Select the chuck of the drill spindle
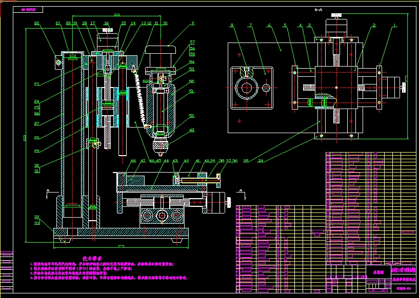This screenshot has width=419, height=298. point(159,147)
